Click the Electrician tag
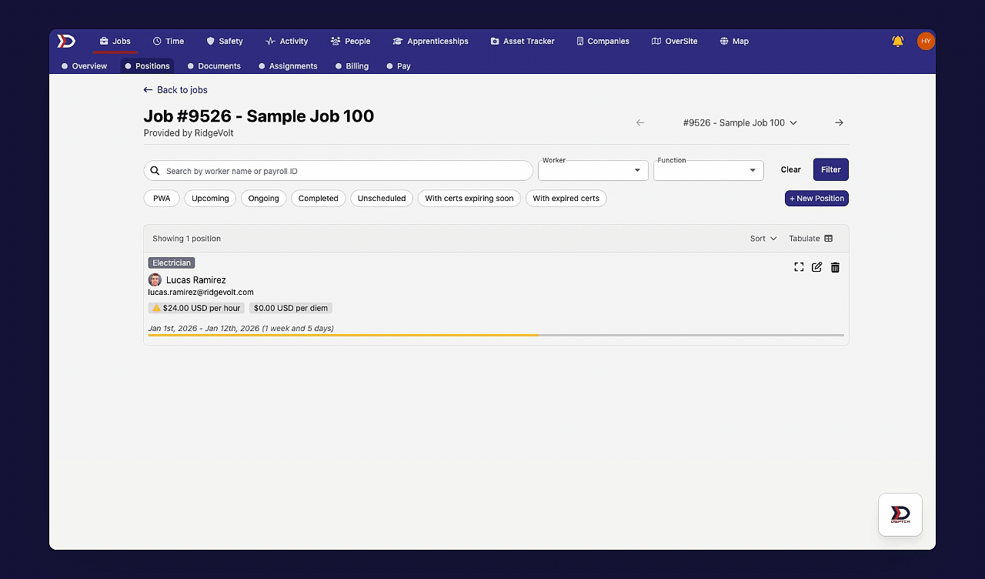The width and height of the screenshot is (985, 579). pos(172,263)
